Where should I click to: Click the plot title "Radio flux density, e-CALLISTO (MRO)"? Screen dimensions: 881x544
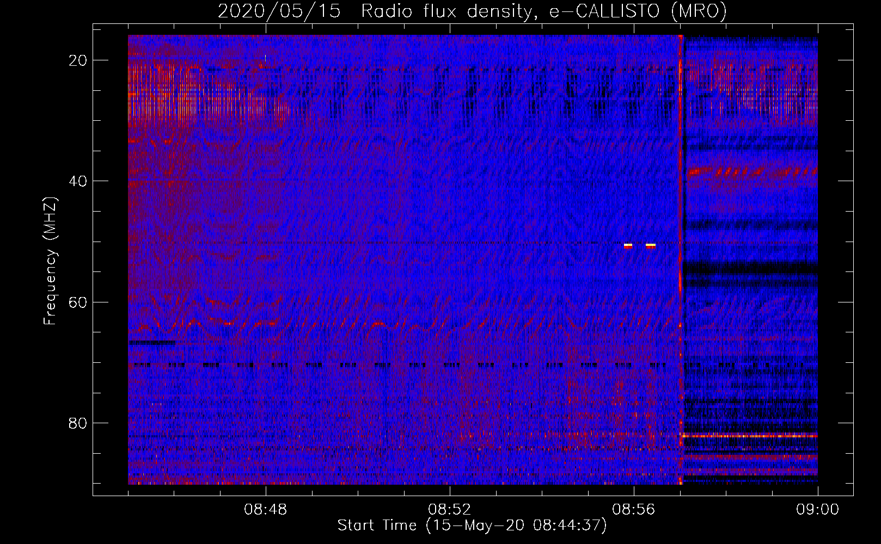tap(543, 11)
